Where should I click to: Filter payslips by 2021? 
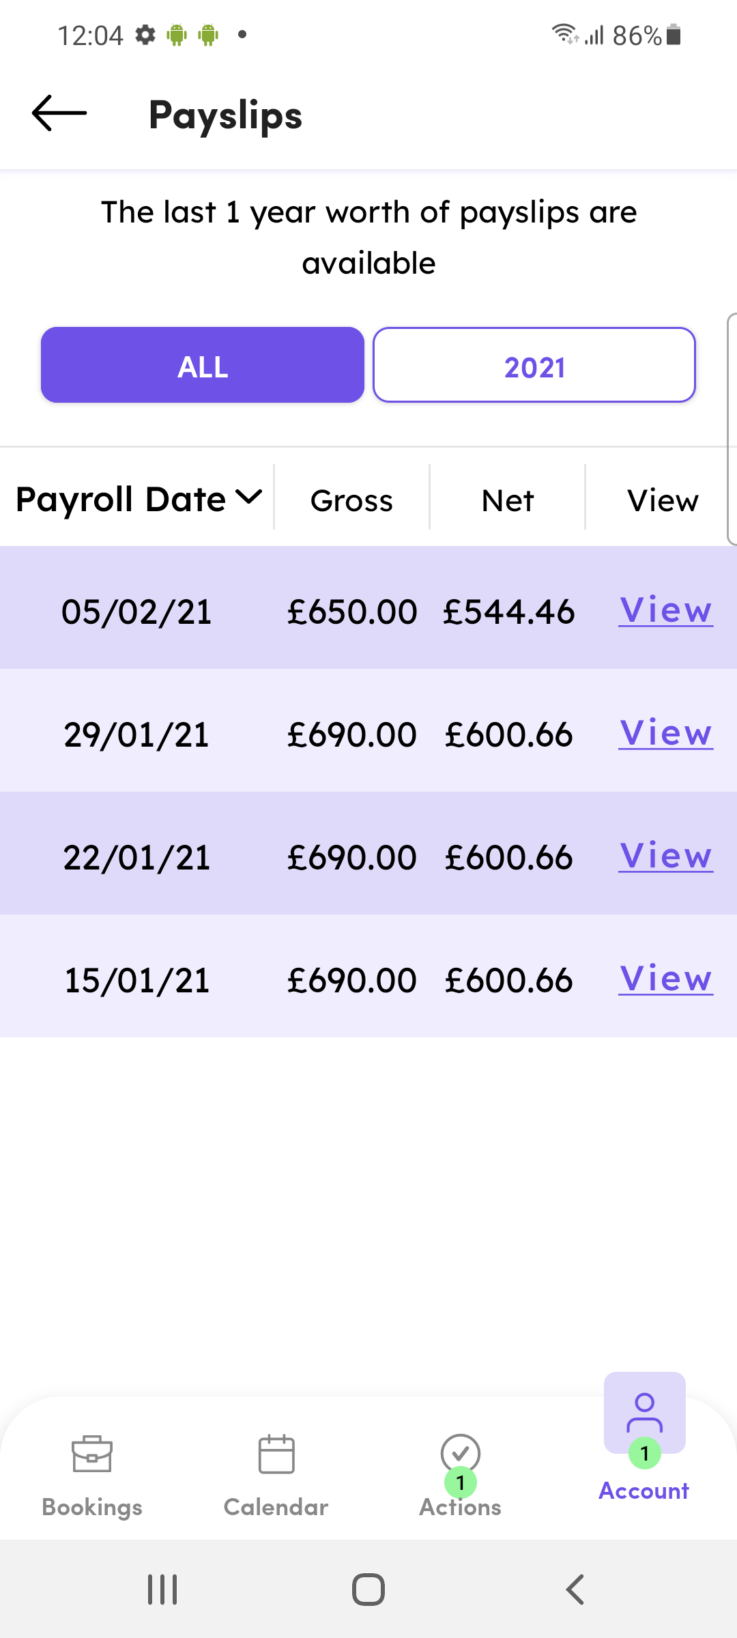(x=534, y=365)
